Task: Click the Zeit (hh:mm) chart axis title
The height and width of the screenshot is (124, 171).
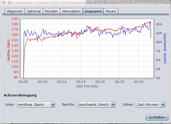Action: point(87,86)
